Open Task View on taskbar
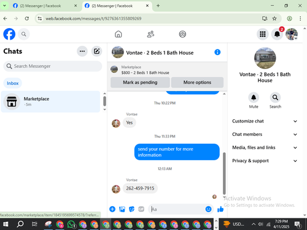 (x=34, y=224)
